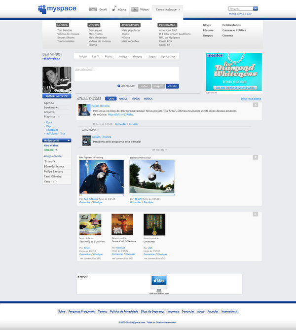Open Destaques under Vídeos
The image size is (296, 330).
tap(95, 30)
